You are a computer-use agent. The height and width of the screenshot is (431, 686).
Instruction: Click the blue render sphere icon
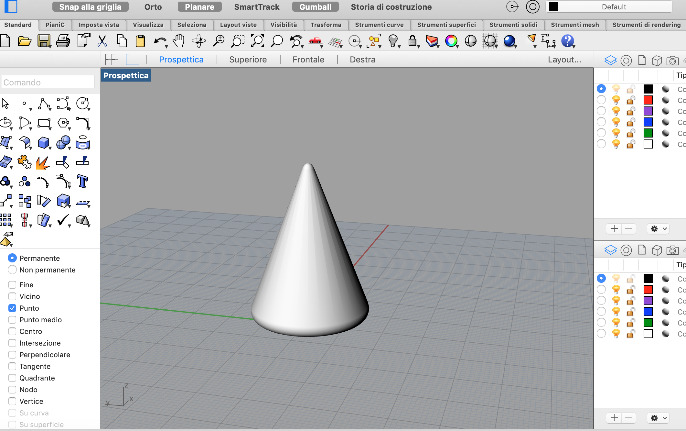pyautogui.click(x=509, y=41)
